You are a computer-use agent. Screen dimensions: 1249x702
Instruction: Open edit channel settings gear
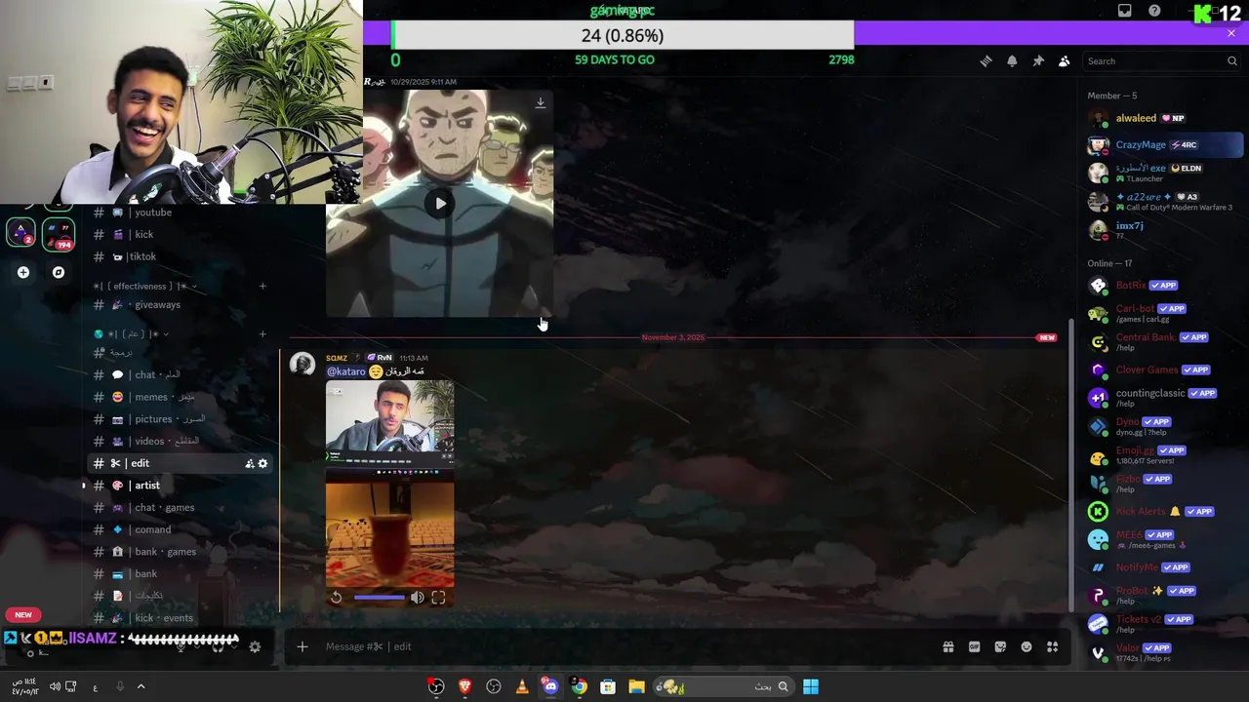[x=262, y=463]
